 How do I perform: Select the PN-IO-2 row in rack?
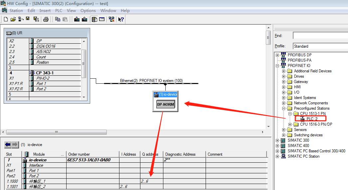click(x=44, y=78)
